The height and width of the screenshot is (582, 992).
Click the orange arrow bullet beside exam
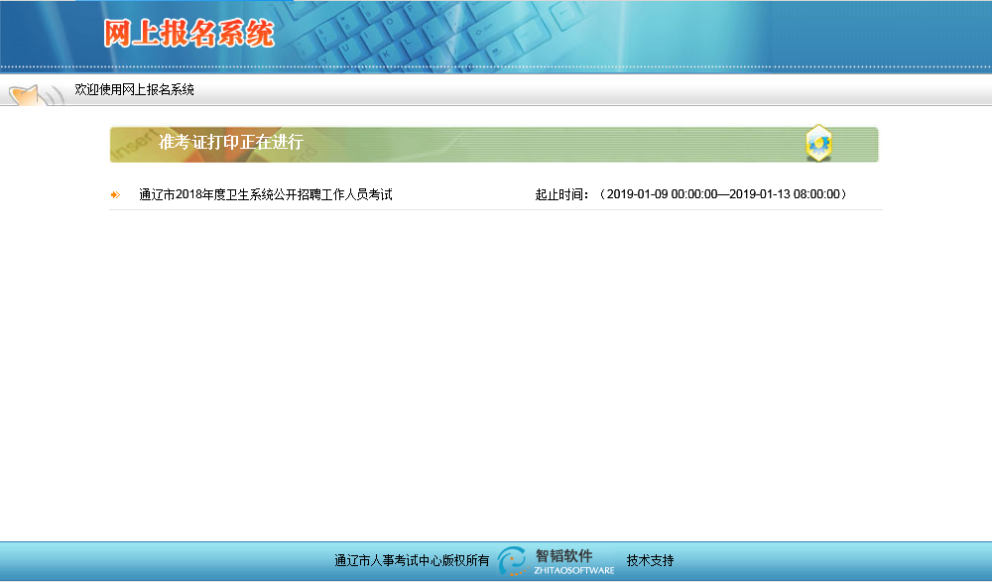(x=115, y=194)
